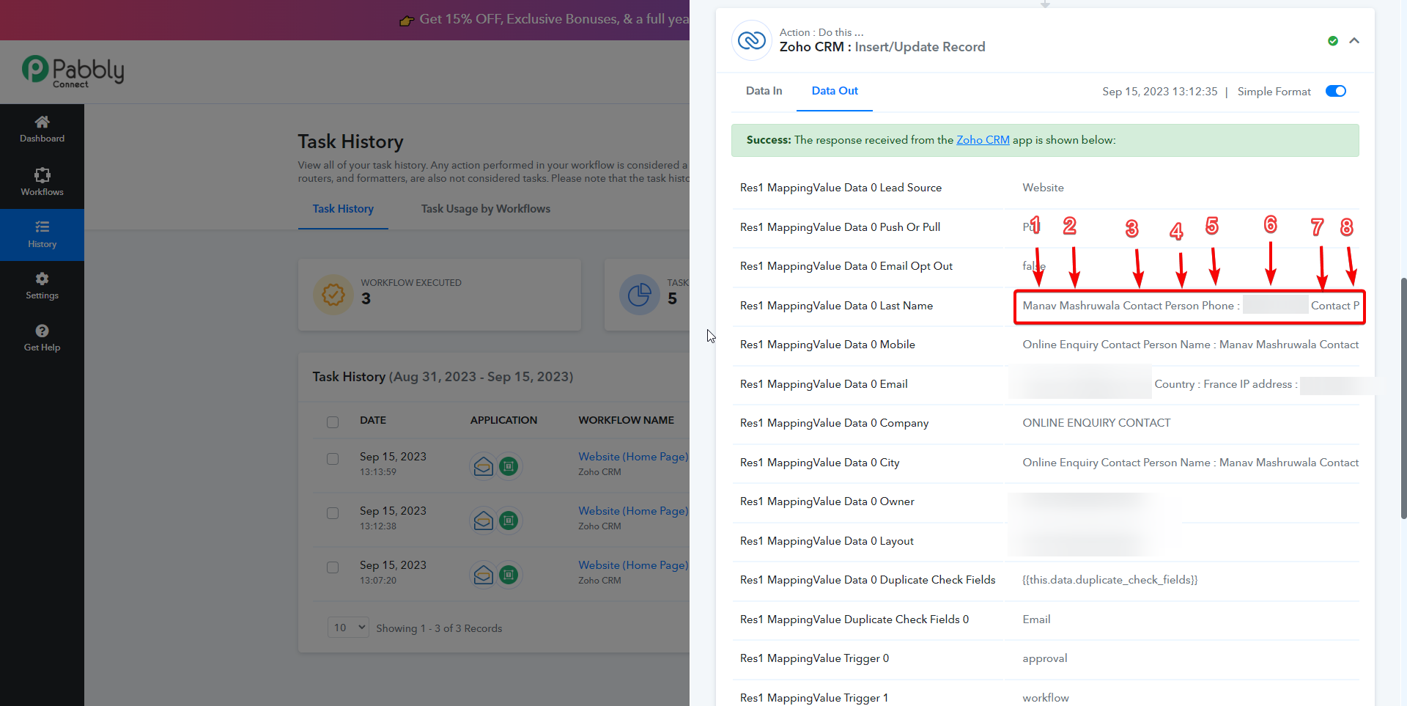The height and width of the screenshot is (706, 1407).
Task: Click the 15% OFF promo banner text
Action: click(x=554, y=19)
